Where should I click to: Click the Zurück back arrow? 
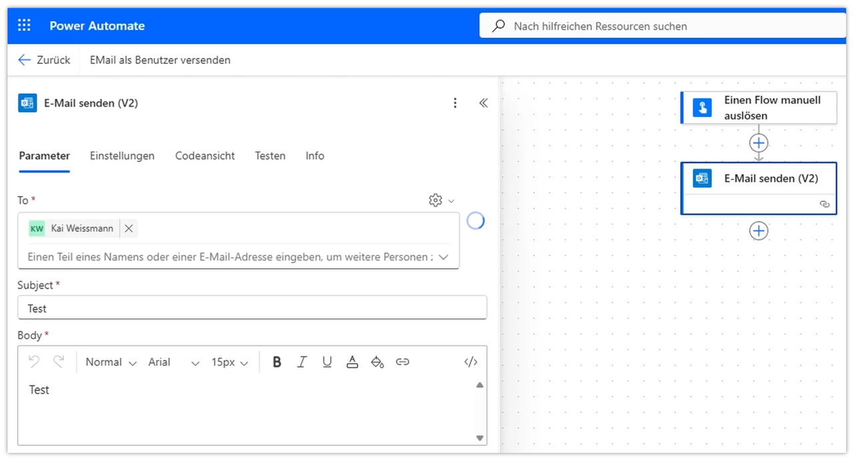coord(24,60)
